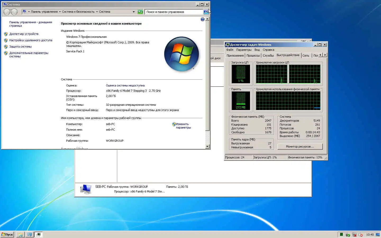Click the control panel icon in the address bar

(24, 12)
